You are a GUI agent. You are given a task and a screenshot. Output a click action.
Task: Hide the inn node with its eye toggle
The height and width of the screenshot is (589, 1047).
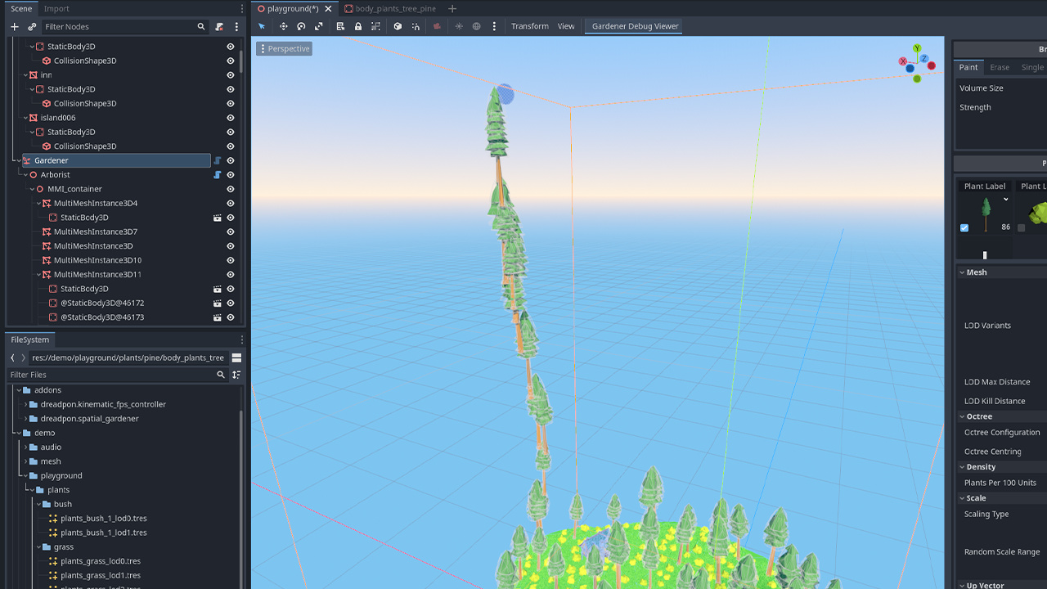click(230, 74)
